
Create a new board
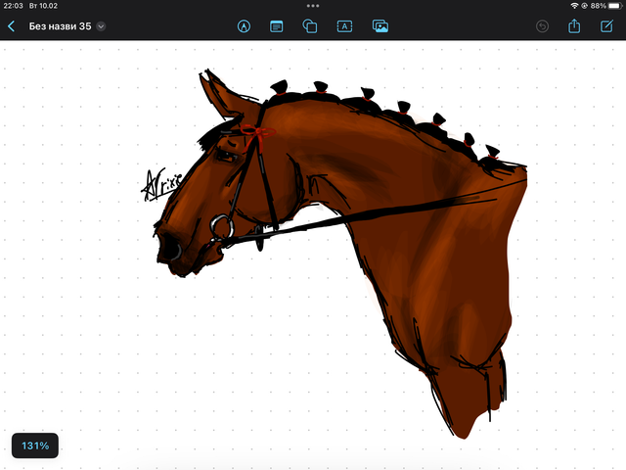click(x=606, y=26)
